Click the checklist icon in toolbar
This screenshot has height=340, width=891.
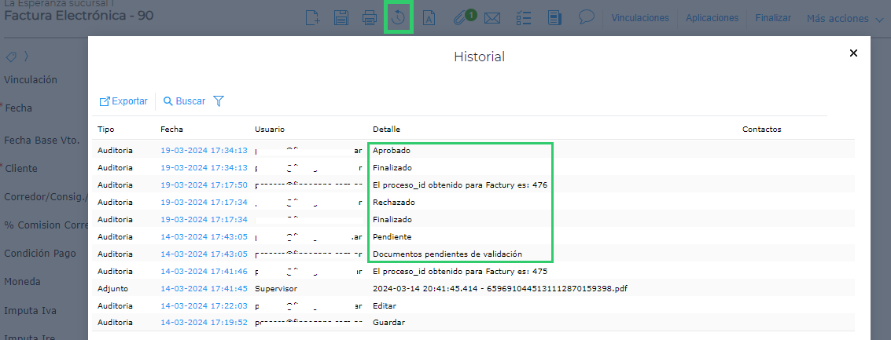pos(523,18)
